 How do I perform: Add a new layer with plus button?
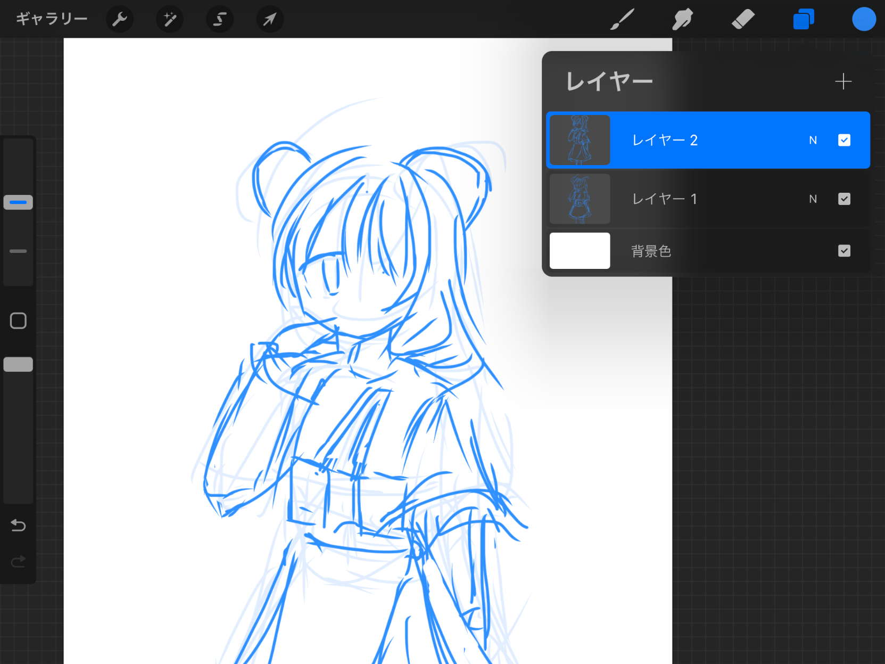843,81
